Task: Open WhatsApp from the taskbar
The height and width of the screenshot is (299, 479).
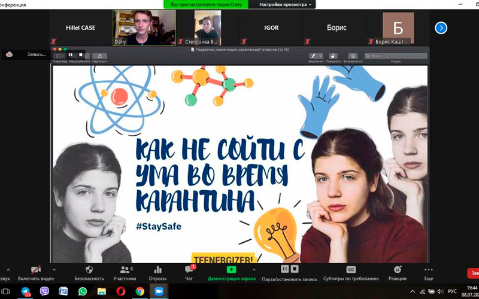Action: [83, 291]
